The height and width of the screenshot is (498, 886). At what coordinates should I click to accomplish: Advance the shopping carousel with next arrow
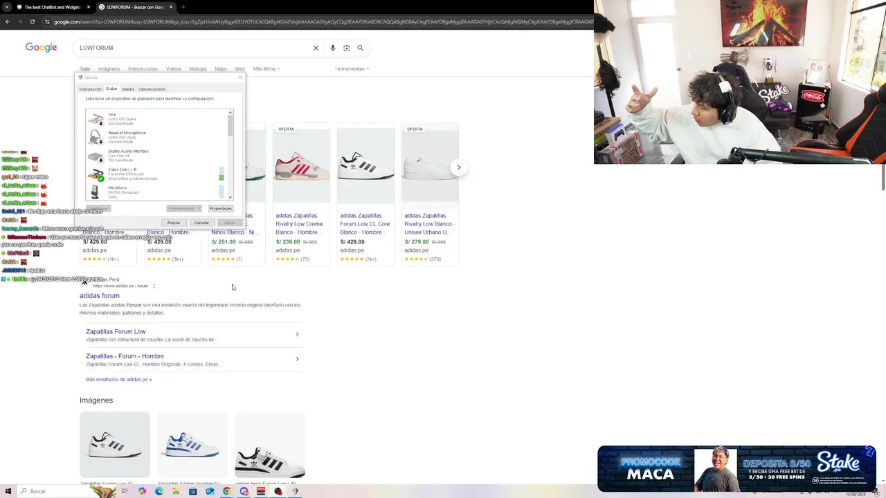[458, 167]
